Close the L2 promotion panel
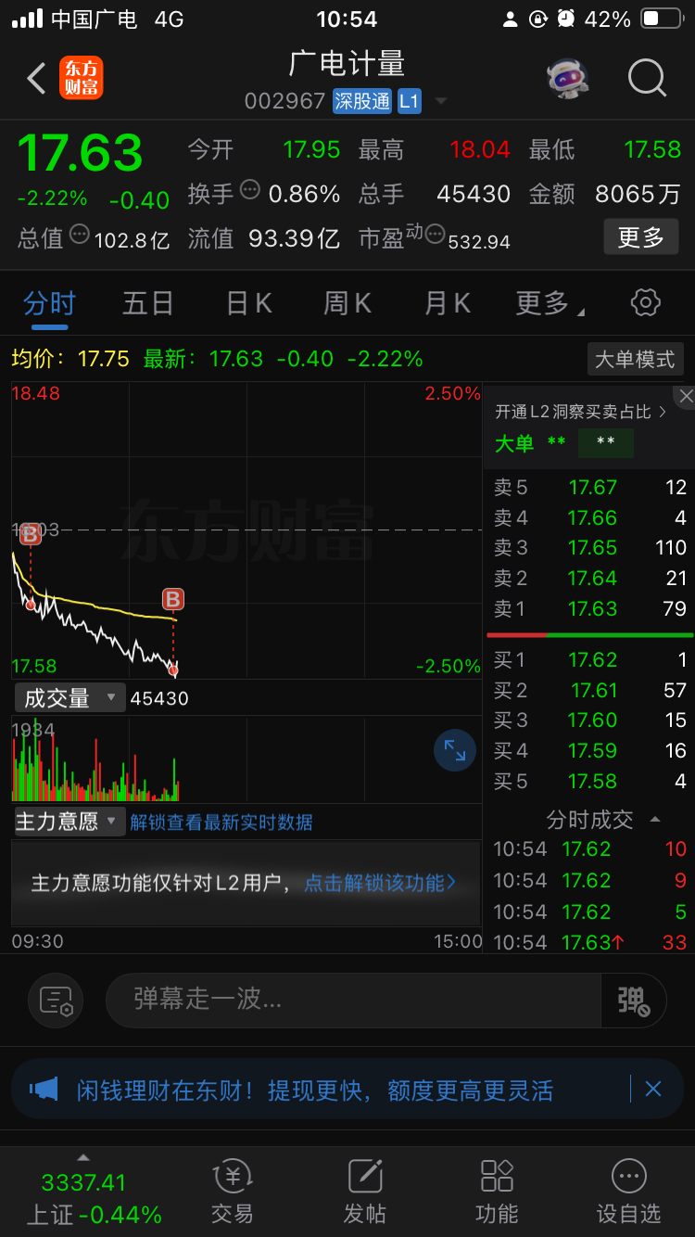Screen dimensions: 695x1237 pos(686,396)
